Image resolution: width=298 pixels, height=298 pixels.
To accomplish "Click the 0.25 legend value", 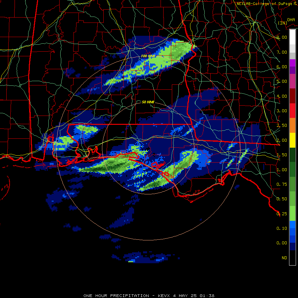I will coord(282,214).
